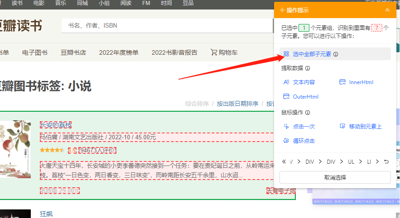Sort by 按出版日期排序
The width and height of the screenshot is (400, 218).
pyautogui.click(x=237, y=104)
